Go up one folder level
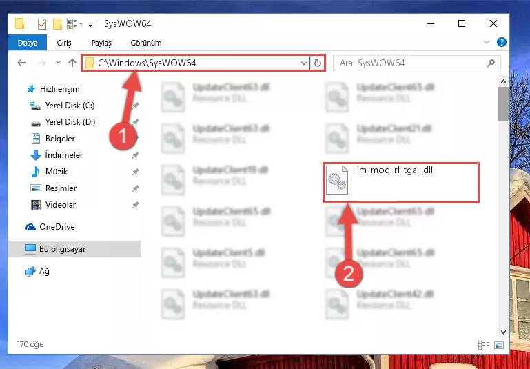 [x=72, y=63]
